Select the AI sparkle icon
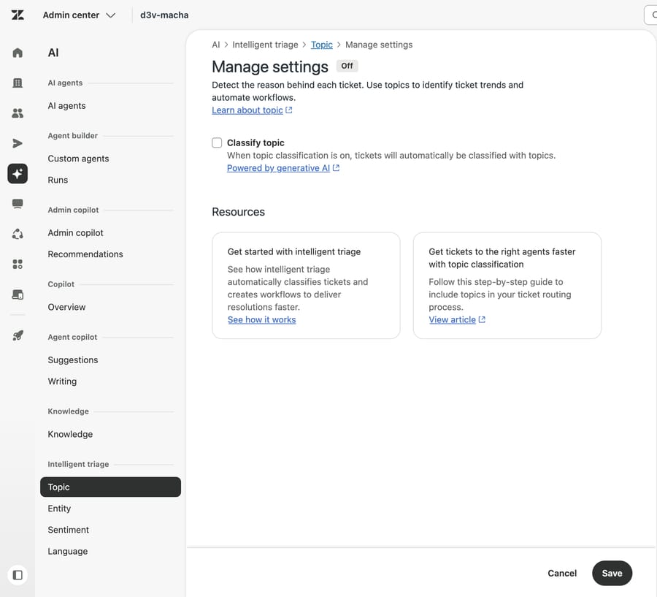Viewport: 657px width, 597px height. pyautogui.click(x=18, y=174)
